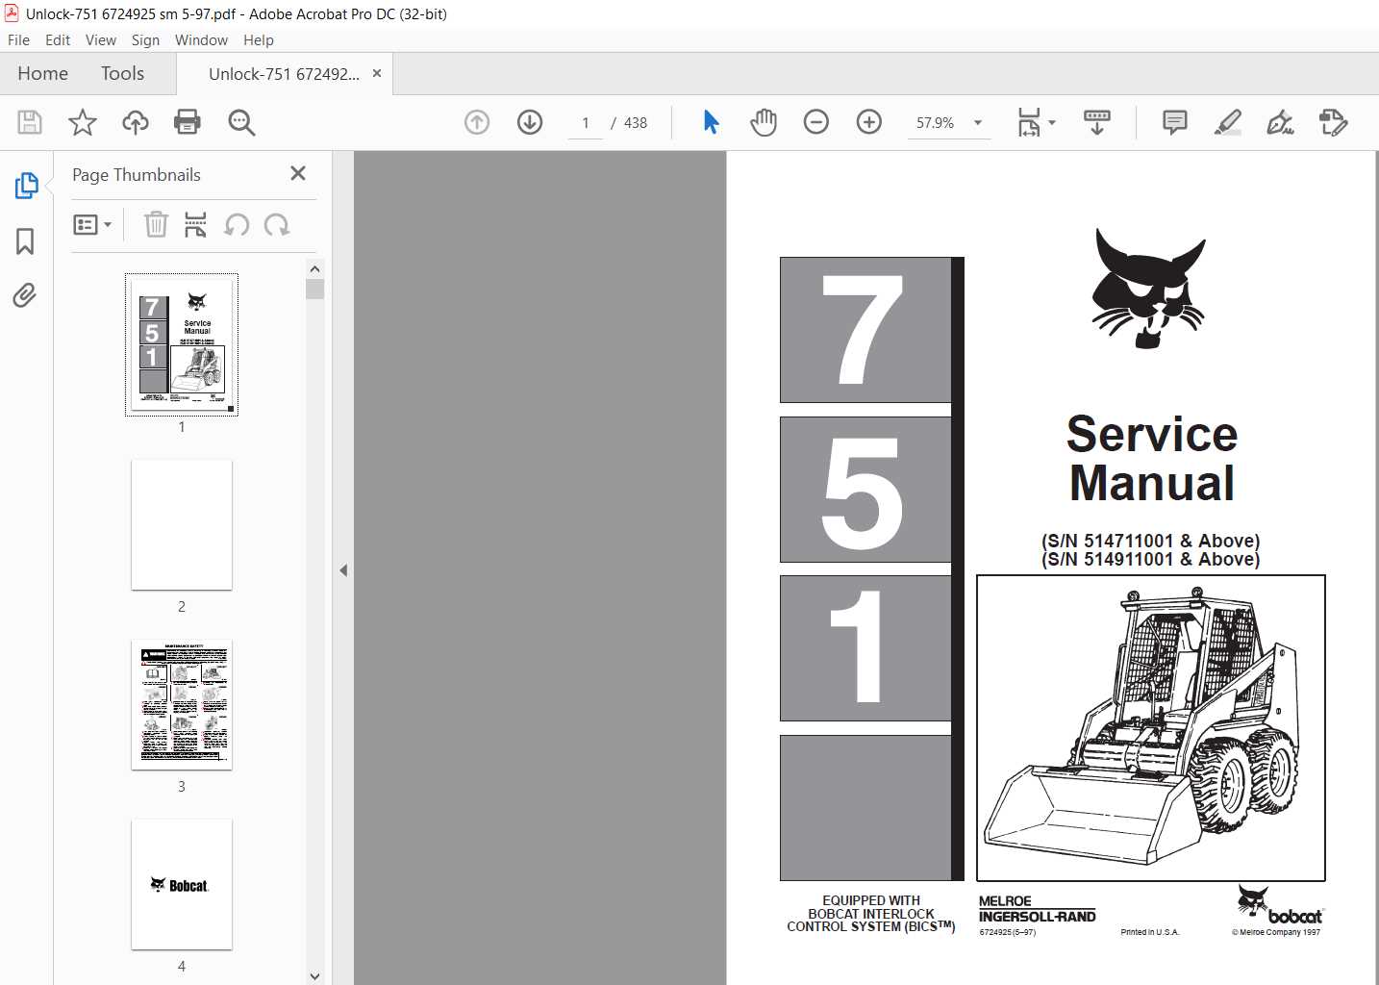This screenshot has height=985, width=1379.
Task: Switch to the Home tab
Action: 42,74
